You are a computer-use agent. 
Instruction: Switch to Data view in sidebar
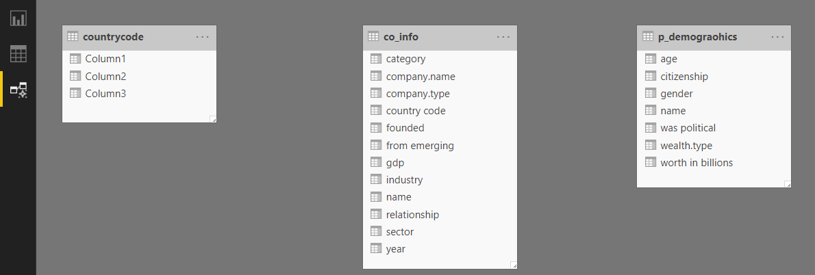coord(18,54)
